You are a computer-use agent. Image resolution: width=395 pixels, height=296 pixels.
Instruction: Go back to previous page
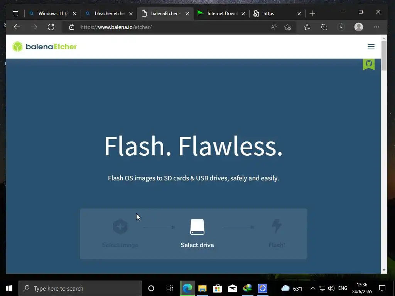tap(17, 27)
